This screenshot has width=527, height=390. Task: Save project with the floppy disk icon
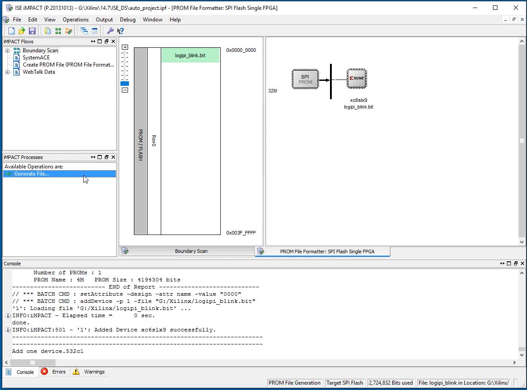coord(32,31)
